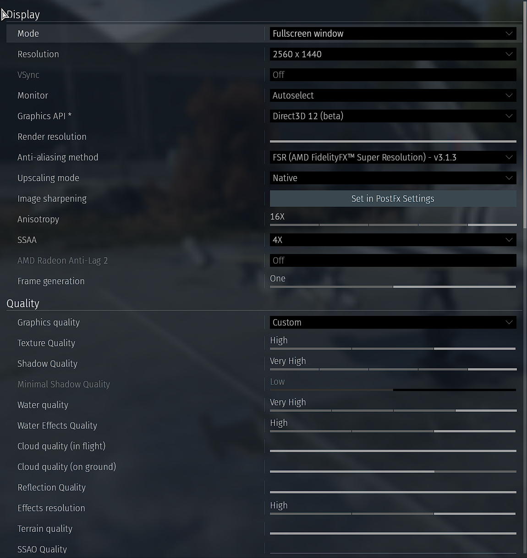Click the Graphics API * label
Image resolution: width=527 pixels, height=558 pixels.
pos(44,116)
